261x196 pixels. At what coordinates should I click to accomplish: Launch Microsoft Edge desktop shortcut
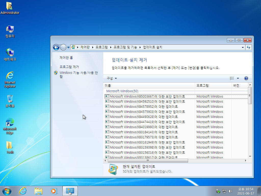click(x=10, y=126)
